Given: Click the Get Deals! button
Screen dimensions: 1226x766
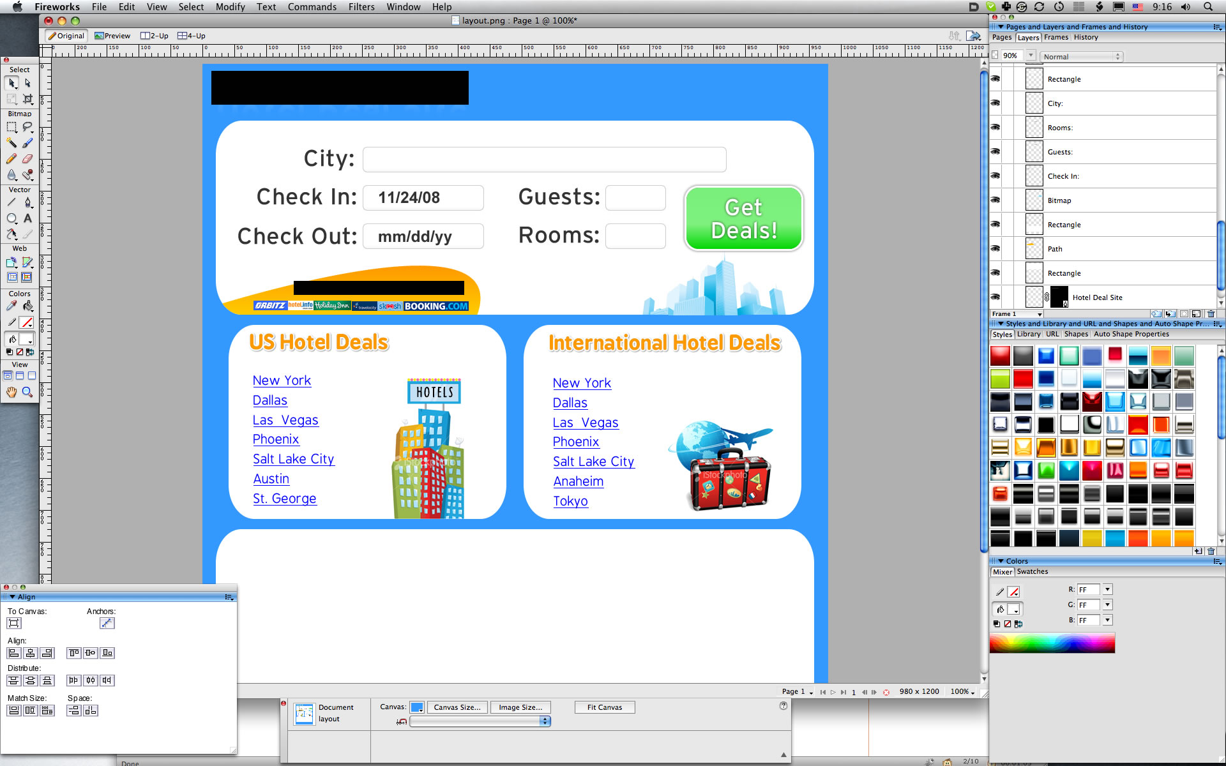Looking at the screenshot, I should pos(744,218).
